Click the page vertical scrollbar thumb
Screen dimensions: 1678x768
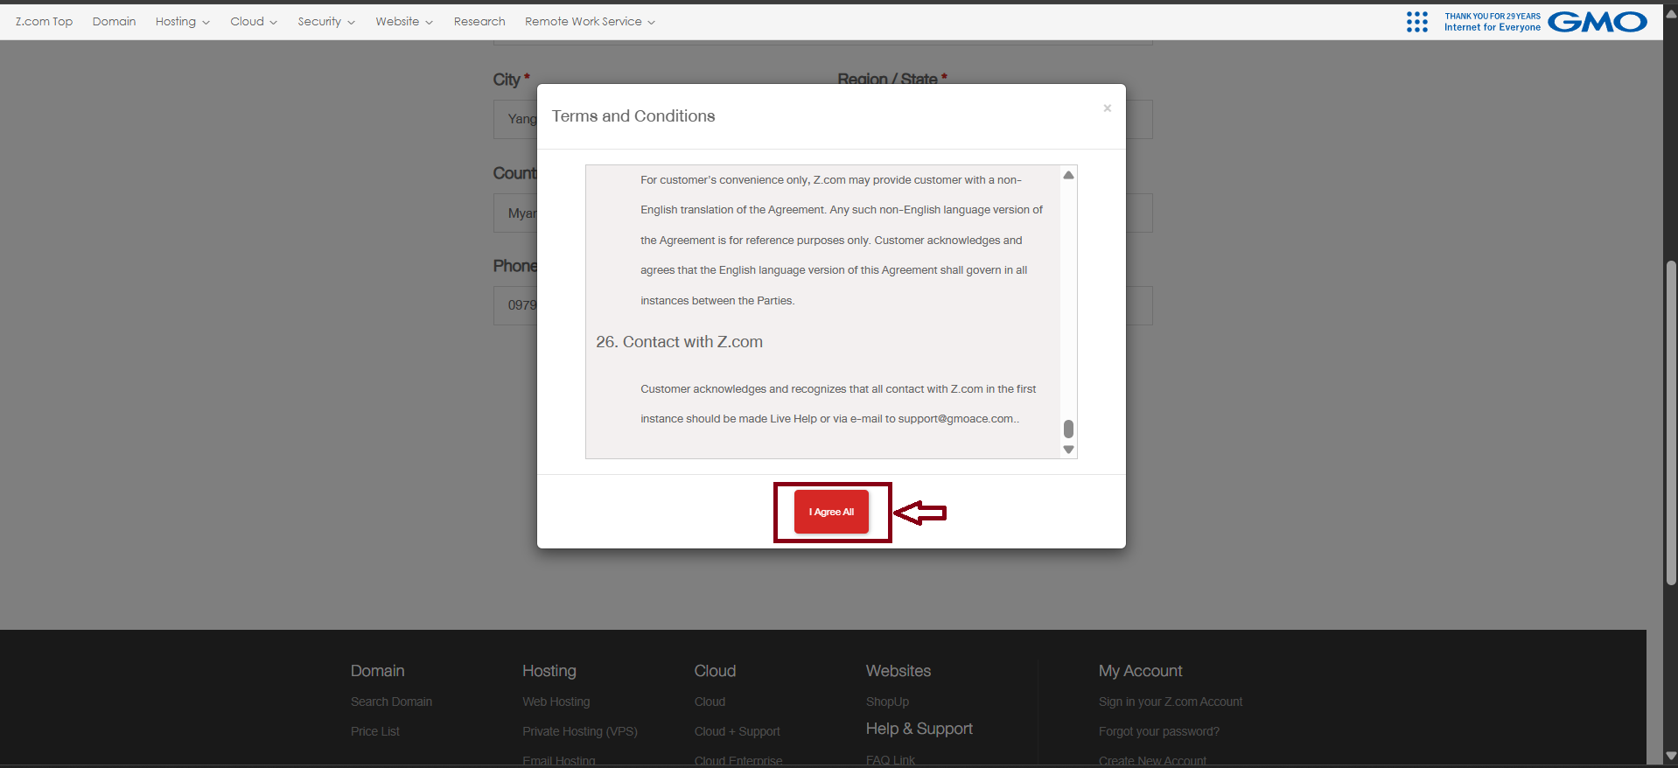[x=1671, y=422]
